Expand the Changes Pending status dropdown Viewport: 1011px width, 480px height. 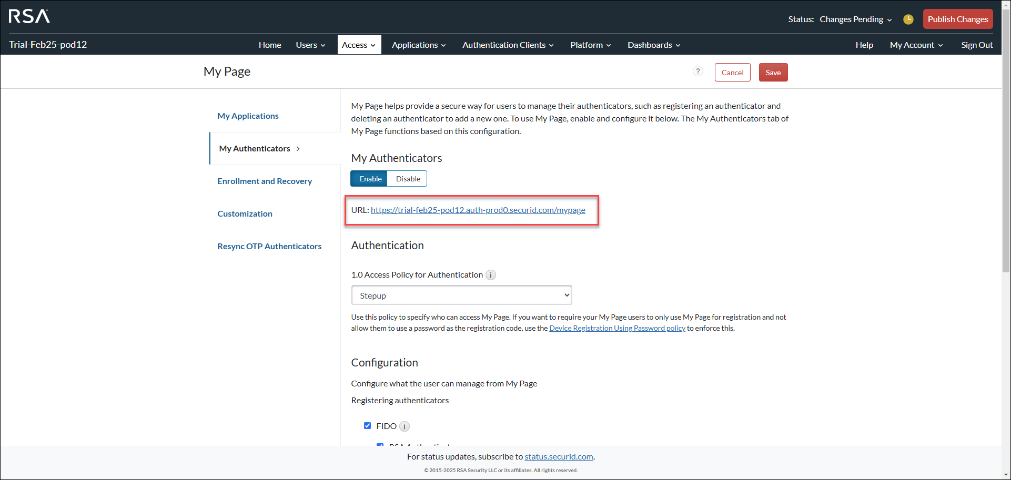[x=855, y=19]
